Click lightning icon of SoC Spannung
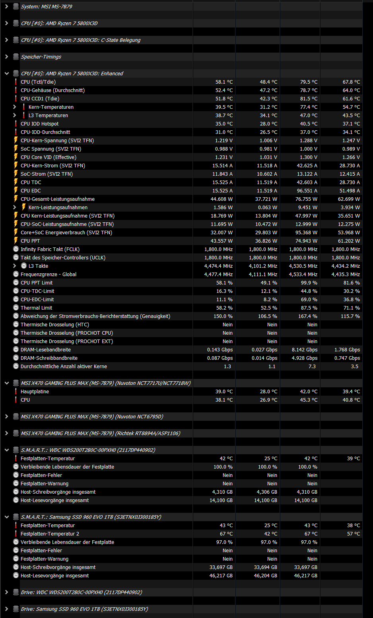This screenshot has height=618, width=373. click(16, 149)
